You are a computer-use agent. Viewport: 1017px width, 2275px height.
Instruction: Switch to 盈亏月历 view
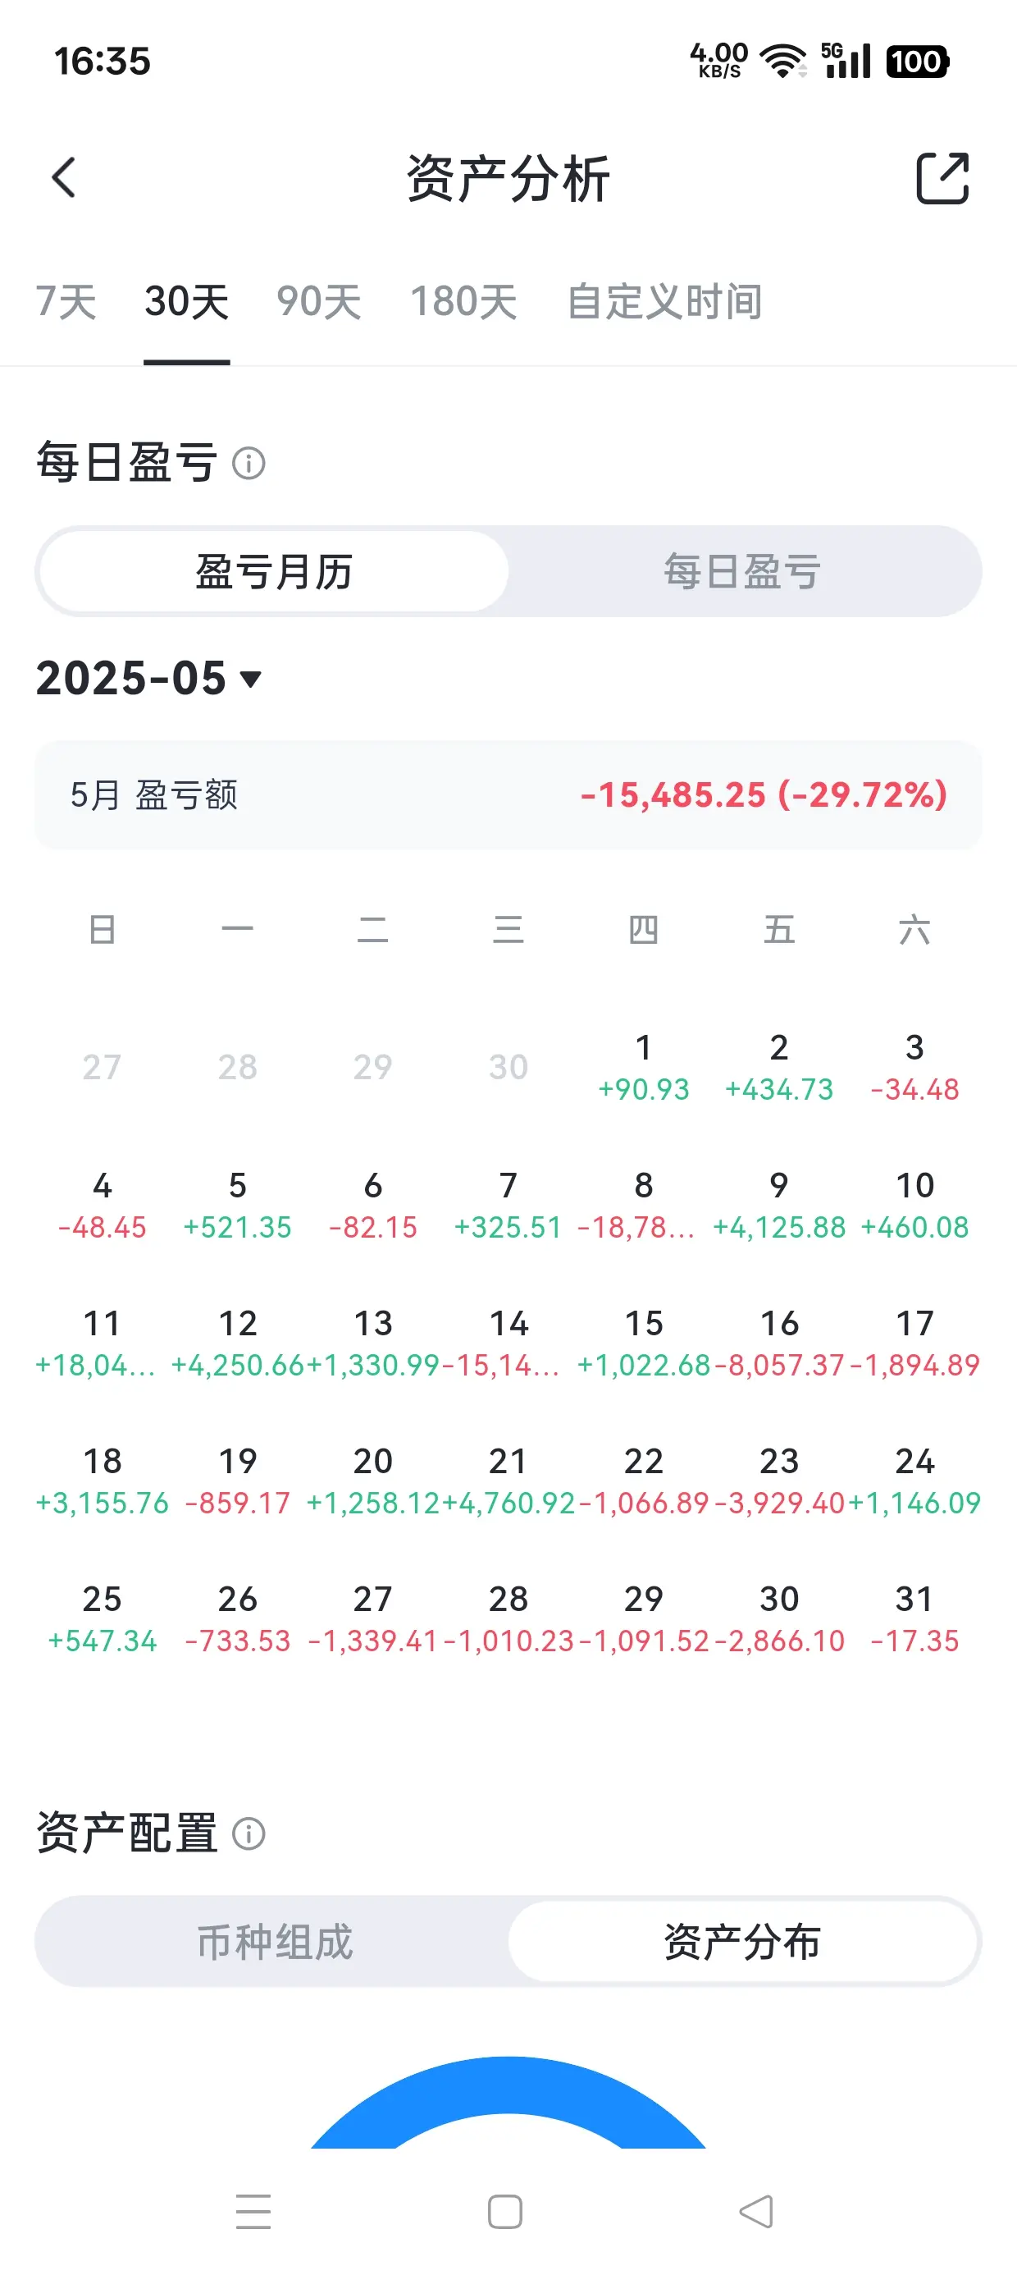274,571
